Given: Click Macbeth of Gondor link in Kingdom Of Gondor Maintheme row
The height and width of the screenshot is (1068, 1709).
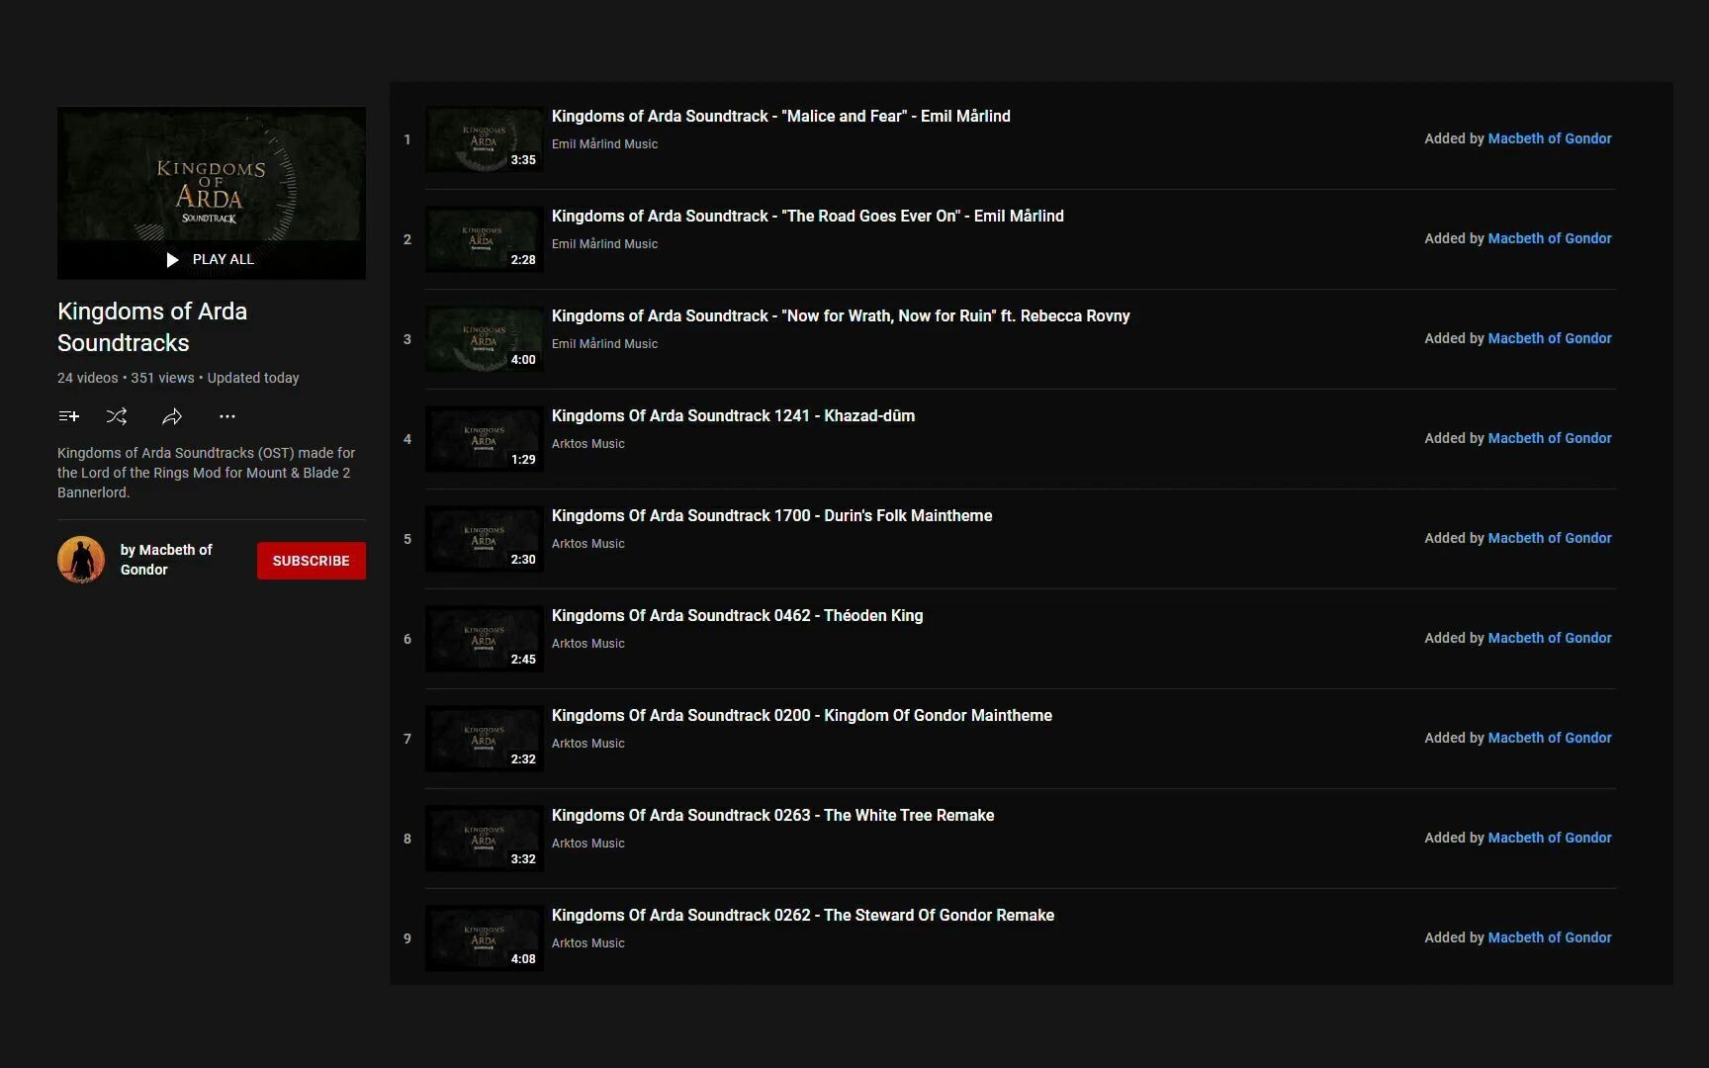Looking at the screenshot, I should pyautogui.click(x=1550, y=738).
